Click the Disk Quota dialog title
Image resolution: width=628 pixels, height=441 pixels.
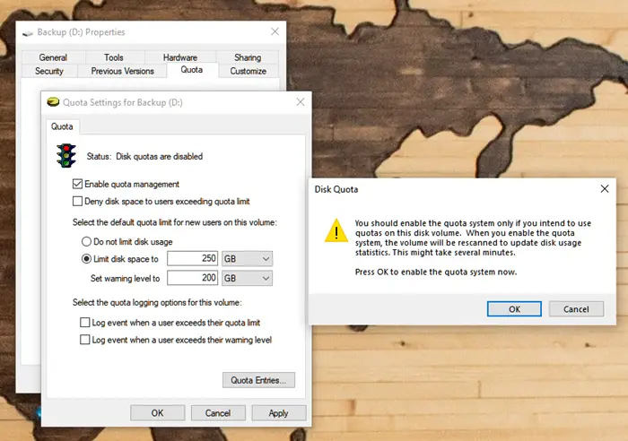[x=336, y=189]
